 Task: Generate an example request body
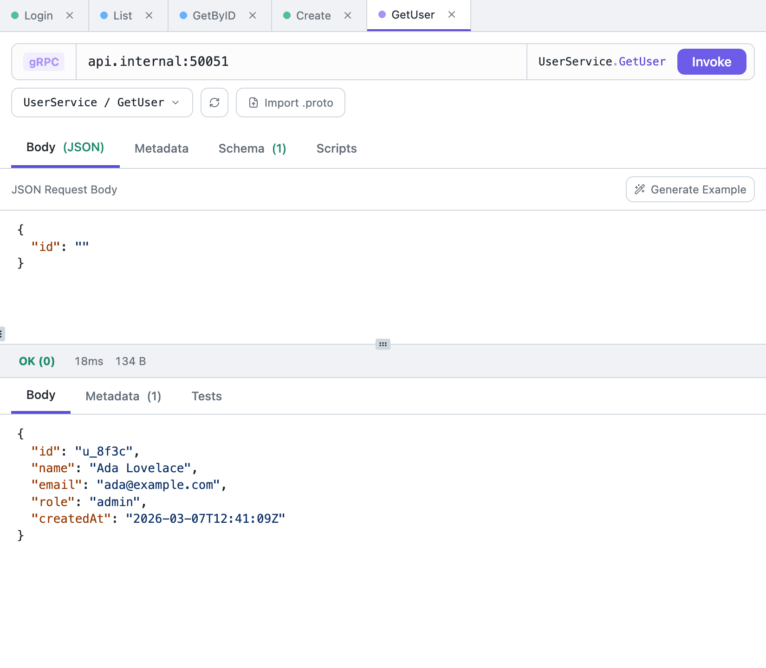(x=690, y=189)
